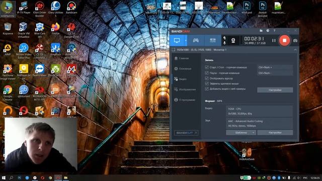Click the recording timer 00:02:31
322x181 pixels.
254,39
